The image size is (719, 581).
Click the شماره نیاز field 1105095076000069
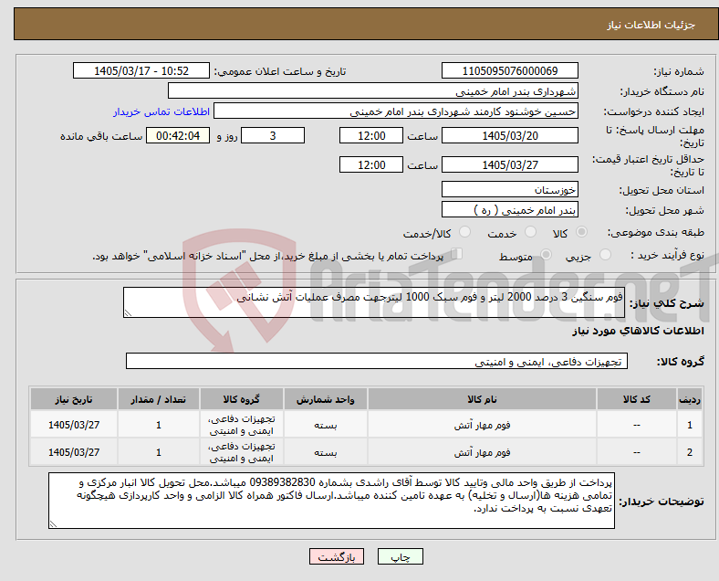tap(509, 70)
